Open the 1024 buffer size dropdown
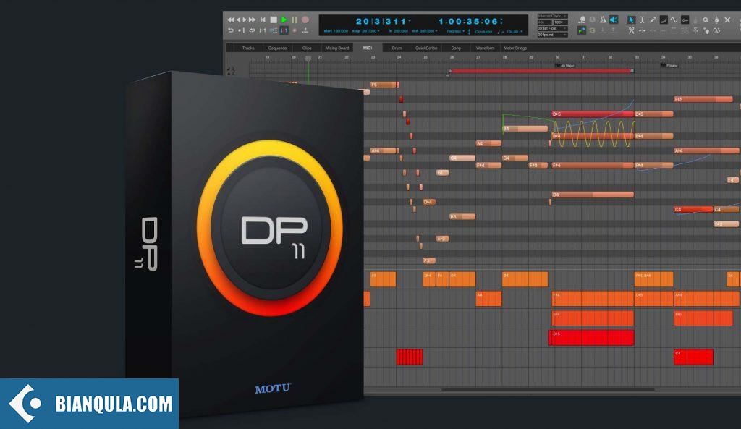Image resolution: width=741 pixels, height=429 pixels. pyautogui.click(x=561, y=22)
